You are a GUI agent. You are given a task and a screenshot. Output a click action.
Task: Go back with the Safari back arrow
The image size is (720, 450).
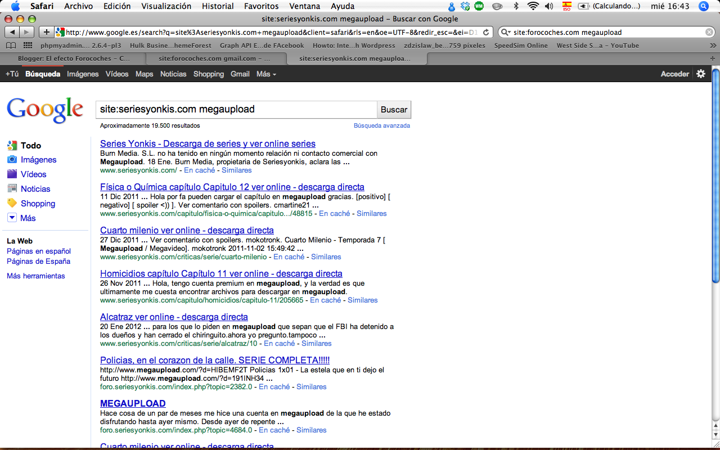[12, 32]
